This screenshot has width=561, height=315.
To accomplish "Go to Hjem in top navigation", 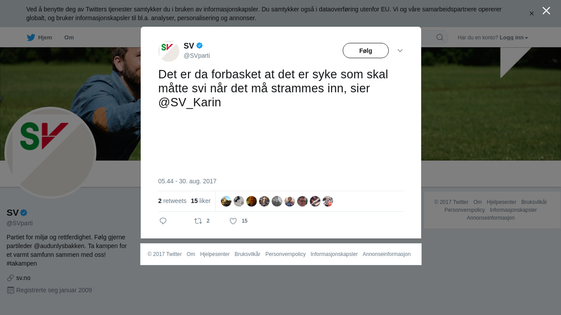I will [x=45, y=38].
